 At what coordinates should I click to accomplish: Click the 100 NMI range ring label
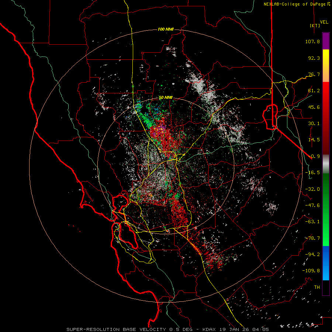[166, 29]
